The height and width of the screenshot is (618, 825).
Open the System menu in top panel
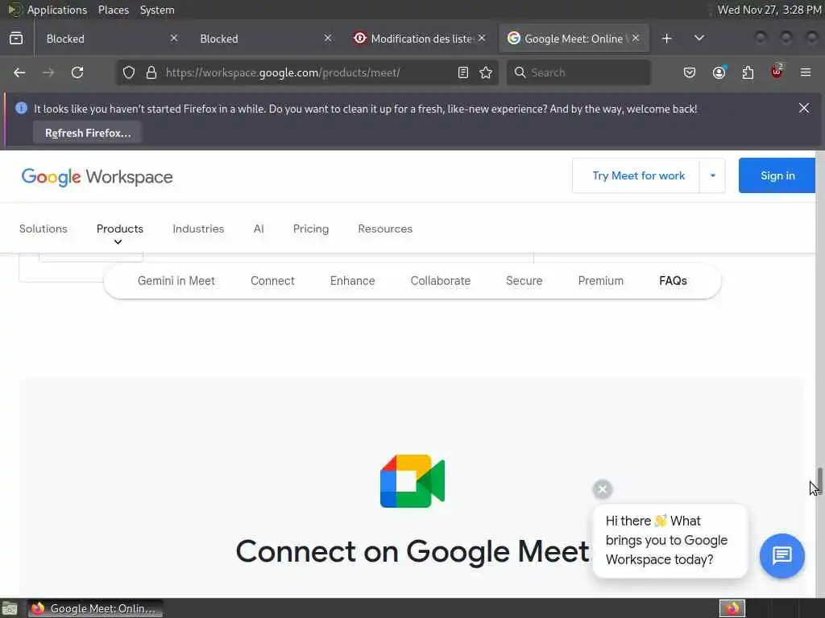pyautogui.click(x=157, y=10)
